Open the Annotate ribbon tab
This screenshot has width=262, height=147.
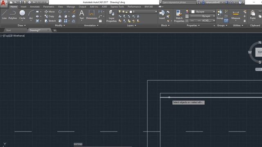pyautogui.click(x=34, y=7)
